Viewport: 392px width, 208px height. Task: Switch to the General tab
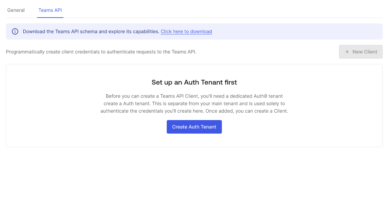(x=16, y=10)
